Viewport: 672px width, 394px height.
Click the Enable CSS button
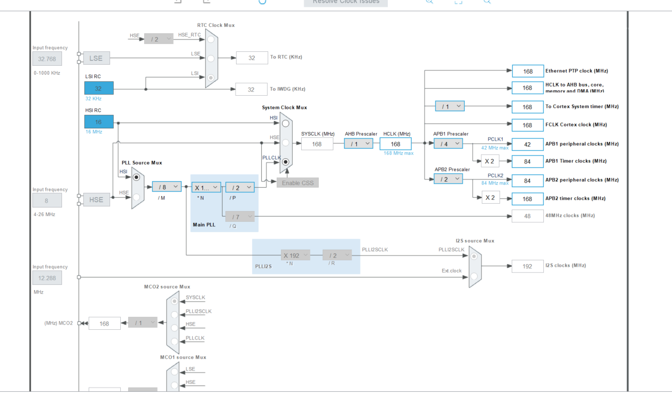[x=298, y=183]
